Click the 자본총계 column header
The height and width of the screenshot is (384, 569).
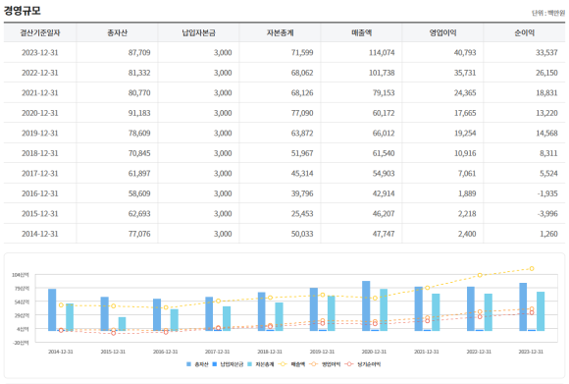coord(280,32)
